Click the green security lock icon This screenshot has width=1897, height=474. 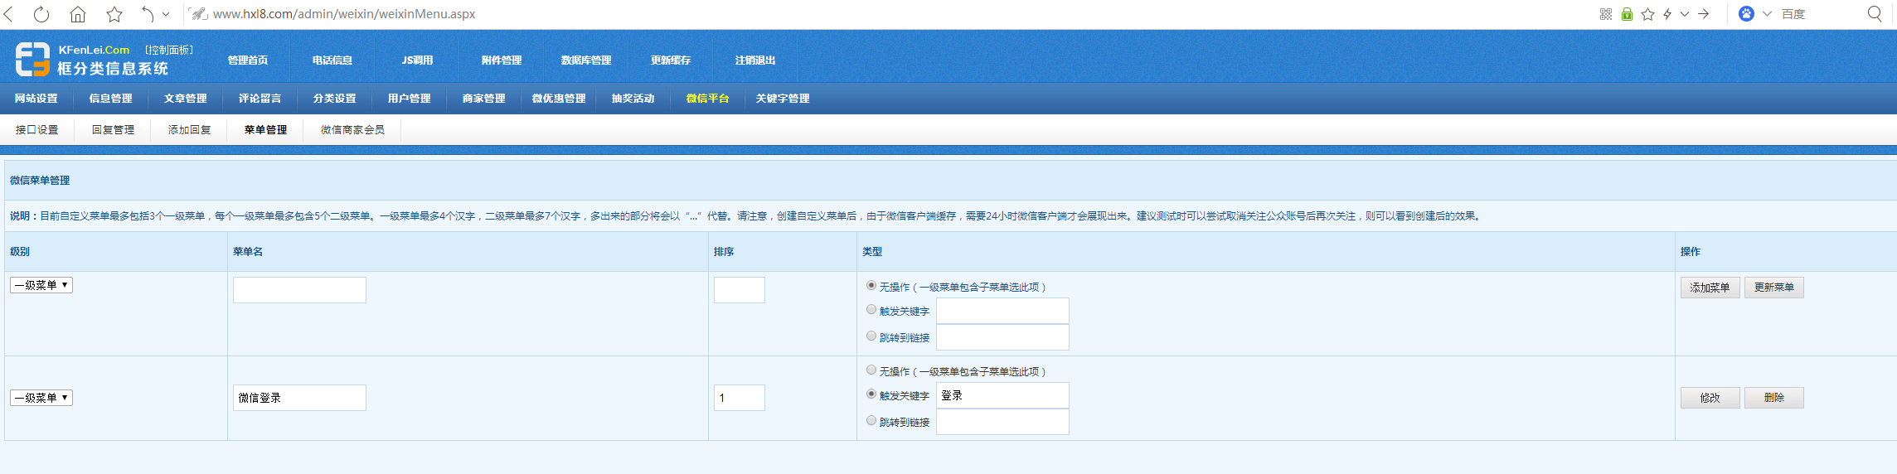point(1627,14)
